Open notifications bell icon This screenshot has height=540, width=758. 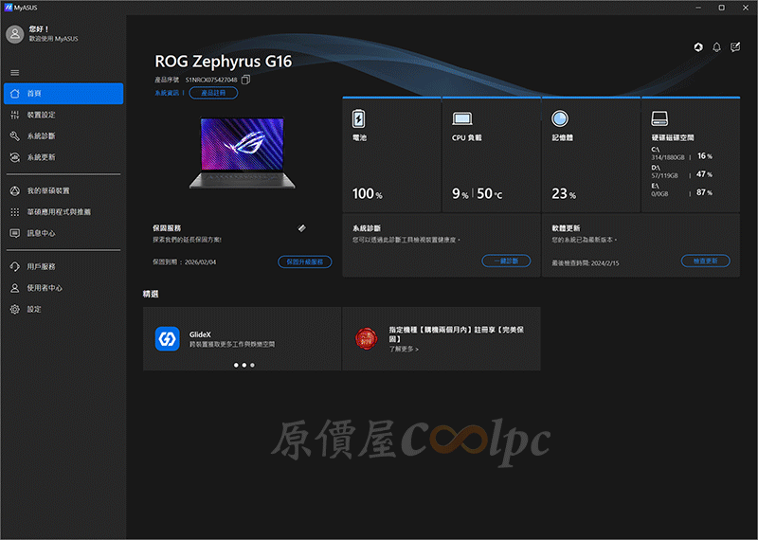pyautogui.click(x=716, y=46)
